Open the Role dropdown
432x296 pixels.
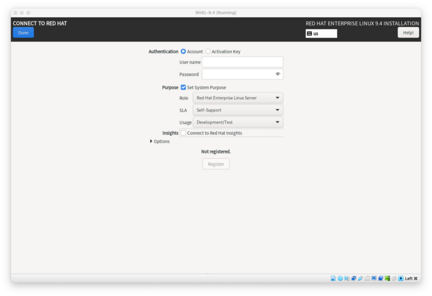click(x=238, y=98)
